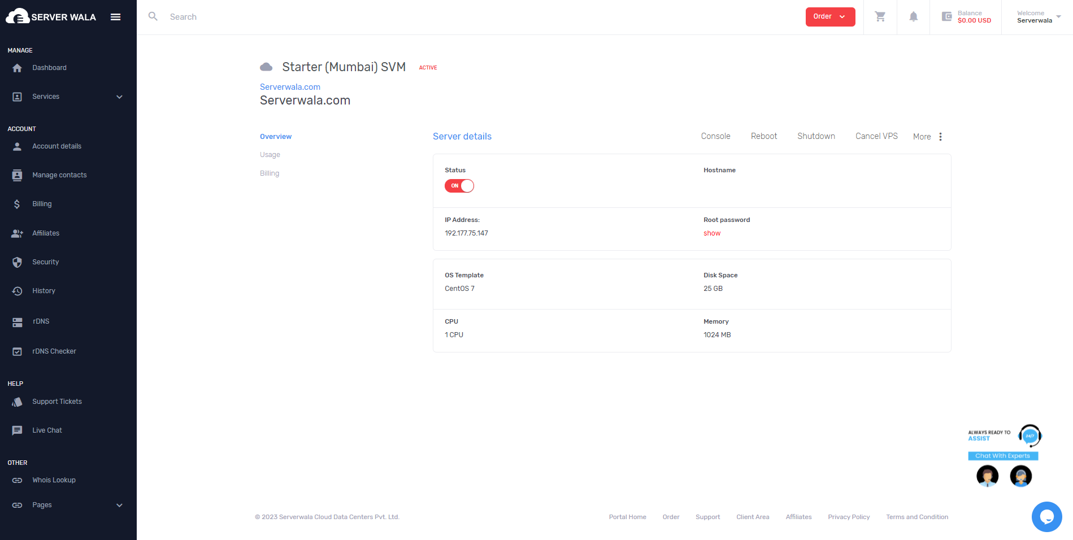Open the blue Serverwala.com link
This screenshot has height=540, width=1073.
click(290, 87)
